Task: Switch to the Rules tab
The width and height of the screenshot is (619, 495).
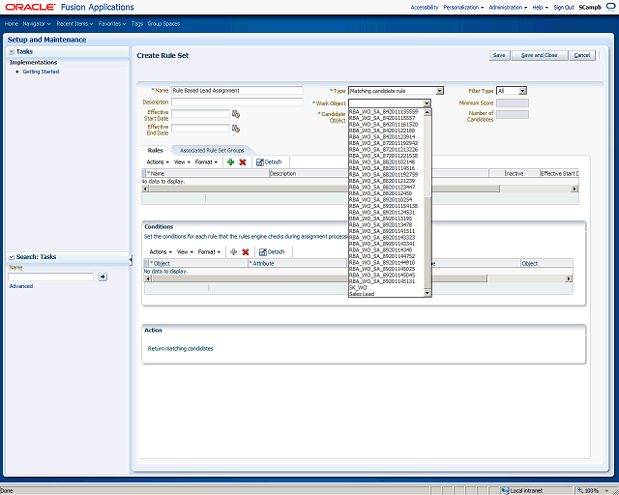Action: coord(155,151)
